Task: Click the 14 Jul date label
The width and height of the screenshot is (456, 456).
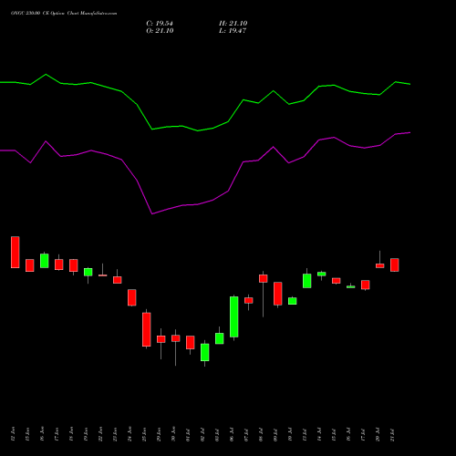Action: click(x=319, y=435)
